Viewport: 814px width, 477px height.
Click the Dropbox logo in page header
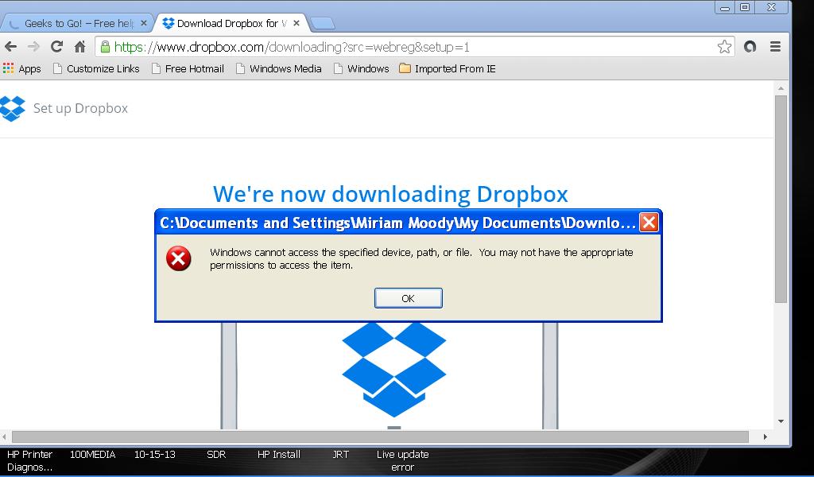(x=13, y=108)
